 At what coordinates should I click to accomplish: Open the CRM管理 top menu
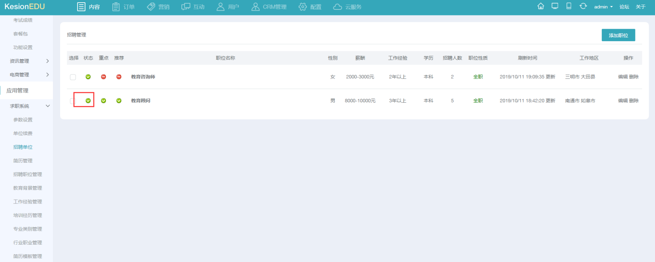coord(269,7)
